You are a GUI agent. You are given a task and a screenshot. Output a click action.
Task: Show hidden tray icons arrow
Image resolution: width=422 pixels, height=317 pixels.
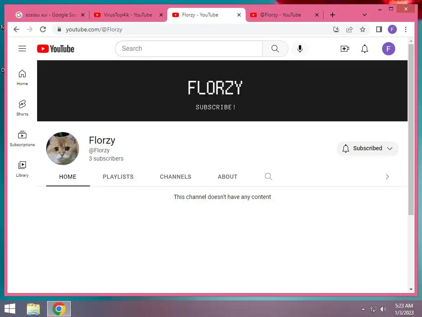363,309
